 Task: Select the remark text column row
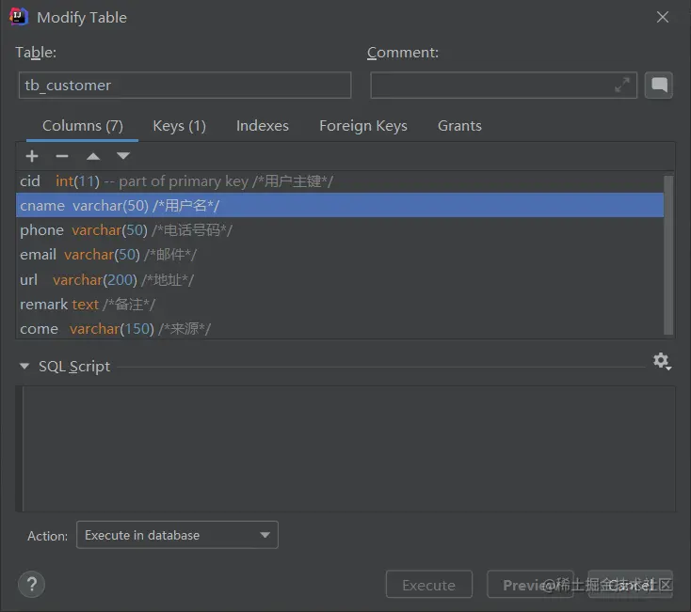pos(339,304)
